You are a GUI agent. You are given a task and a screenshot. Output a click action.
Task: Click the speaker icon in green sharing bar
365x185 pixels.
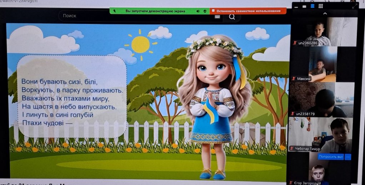click(198, 11)
